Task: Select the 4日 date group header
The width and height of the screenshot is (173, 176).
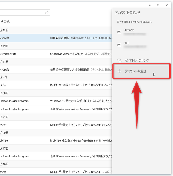Action: 56,77
